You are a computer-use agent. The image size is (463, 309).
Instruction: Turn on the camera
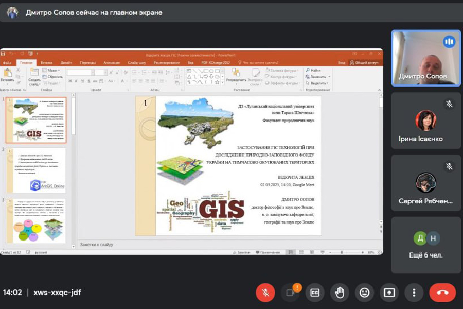coord(290,293)
